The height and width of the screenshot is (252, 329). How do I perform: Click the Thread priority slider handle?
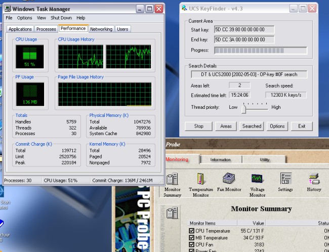243,109
